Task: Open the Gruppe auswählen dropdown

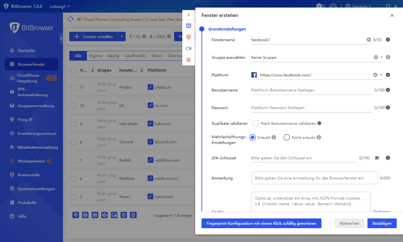Action: click(381, 58)
